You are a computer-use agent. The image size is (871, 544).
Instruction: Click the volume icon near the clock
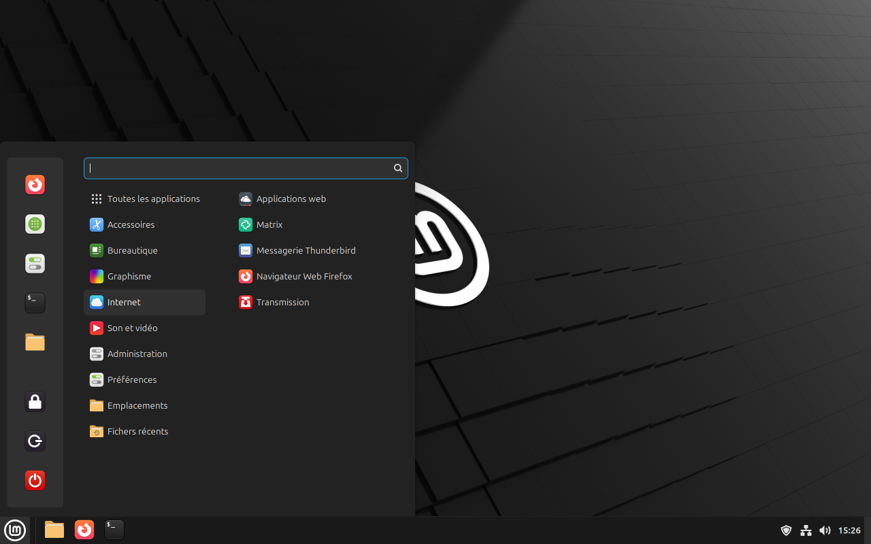pos(825,530)
